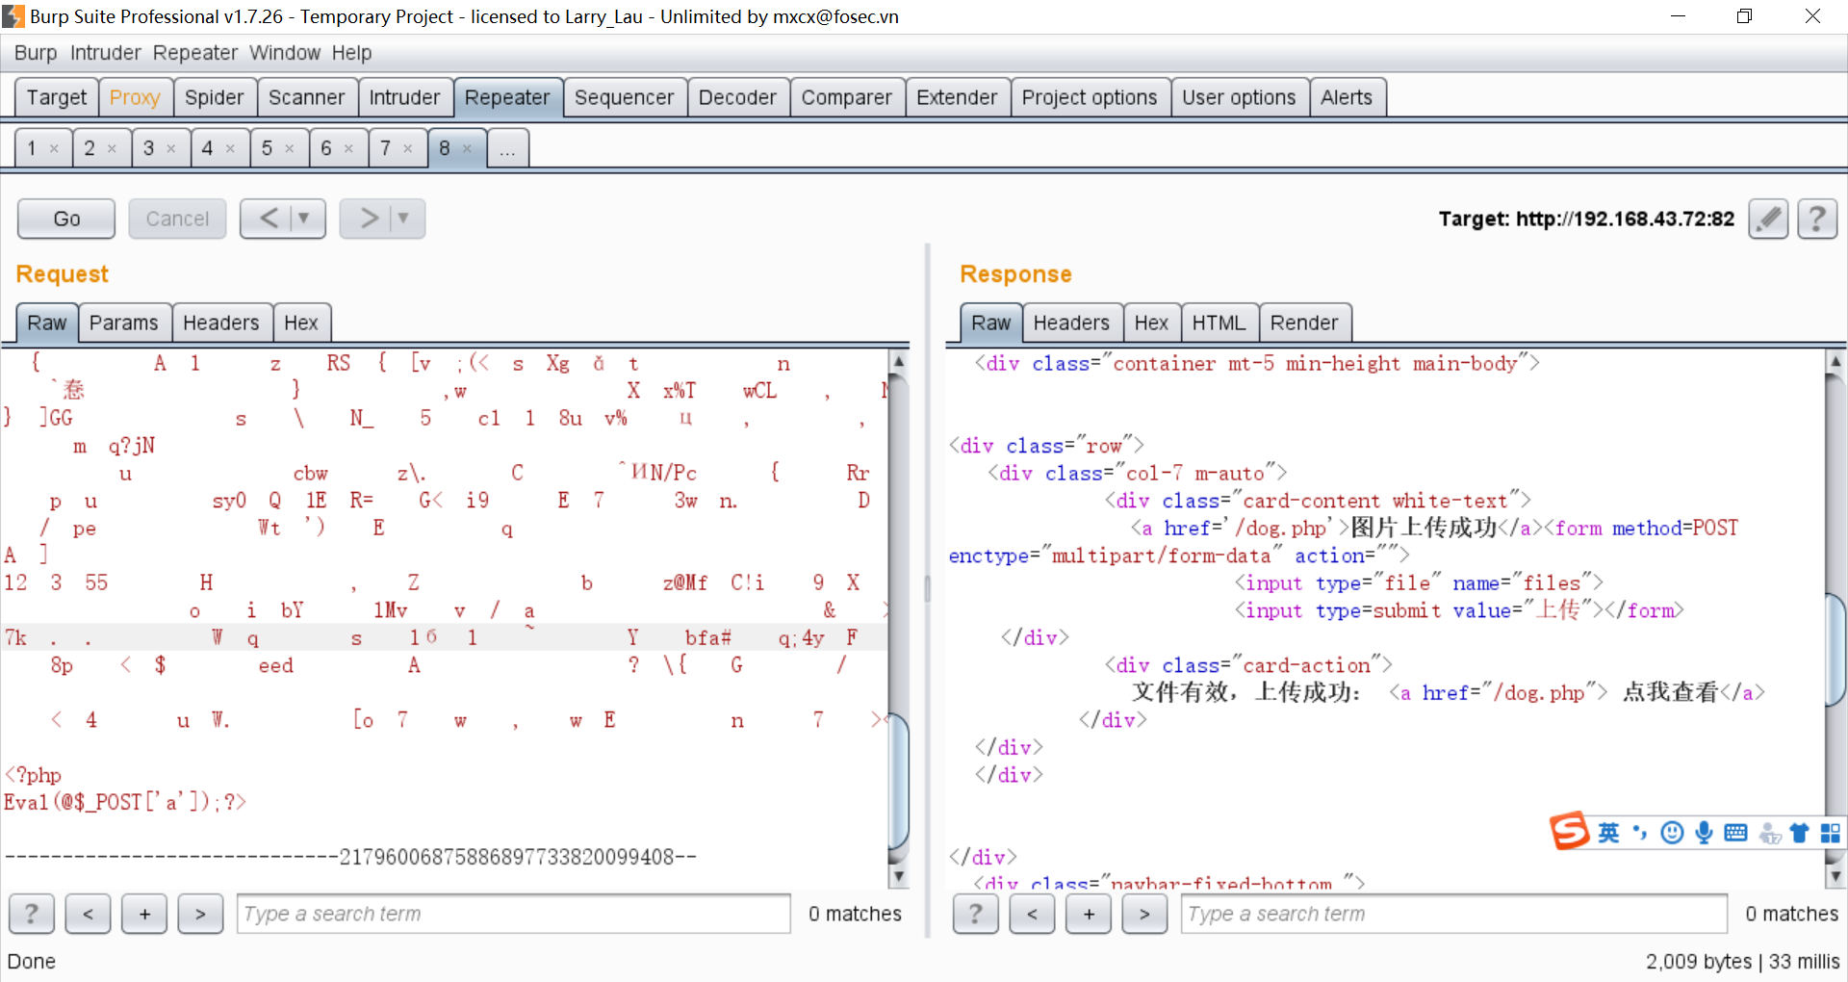1848x982 pixels.
Task: Open the Project options tab
Action: click(1090, 97)
